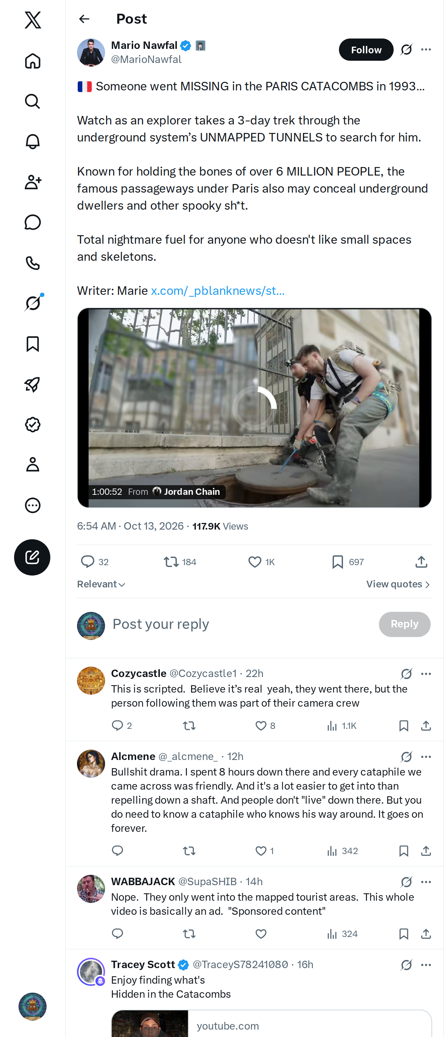Follow Mario Nawfal
The image size is (444, 1037).
pos(366,50)
